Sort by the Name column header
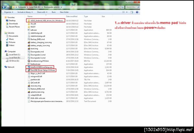The image size is (194, 133). pos(30,16)
